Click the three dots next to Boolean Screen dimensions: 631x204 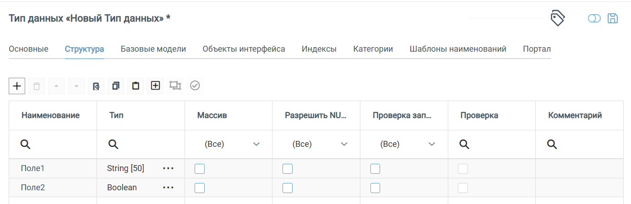(x=168, y=188)
